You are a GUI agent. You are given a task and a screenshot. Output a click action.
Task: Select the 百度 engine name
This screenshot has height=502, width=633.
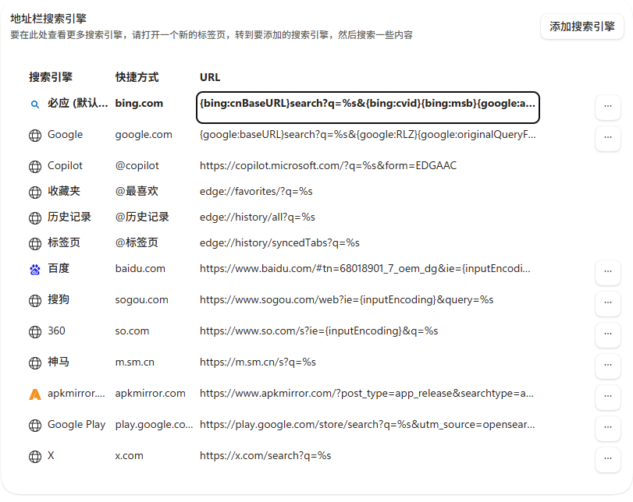coord(59,269)
